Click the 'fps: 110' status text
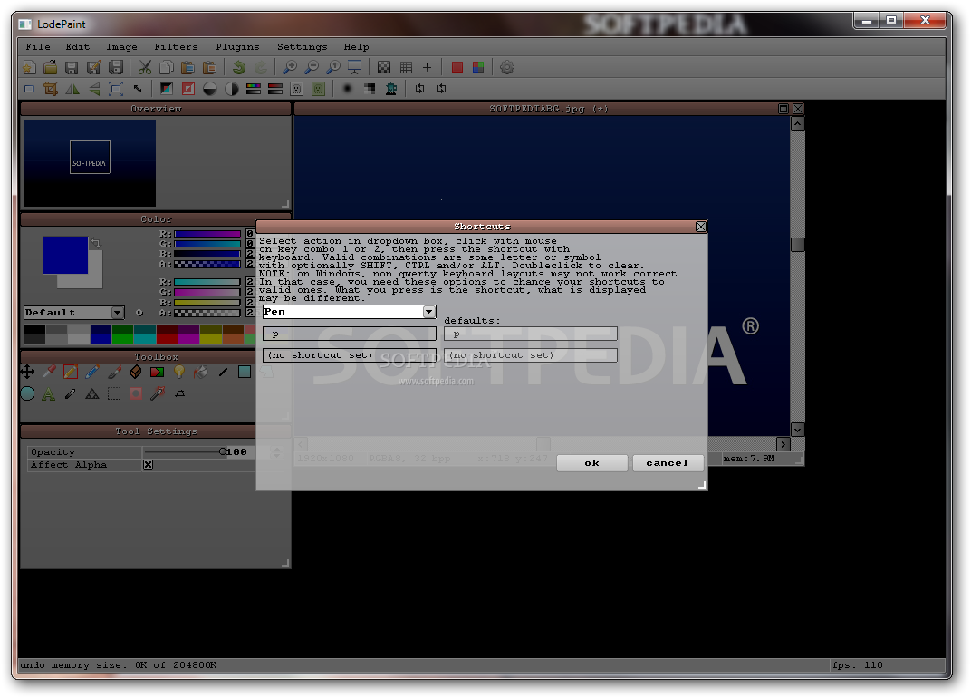The height and width of the screenshot is (698, 971). pos(858,665)
